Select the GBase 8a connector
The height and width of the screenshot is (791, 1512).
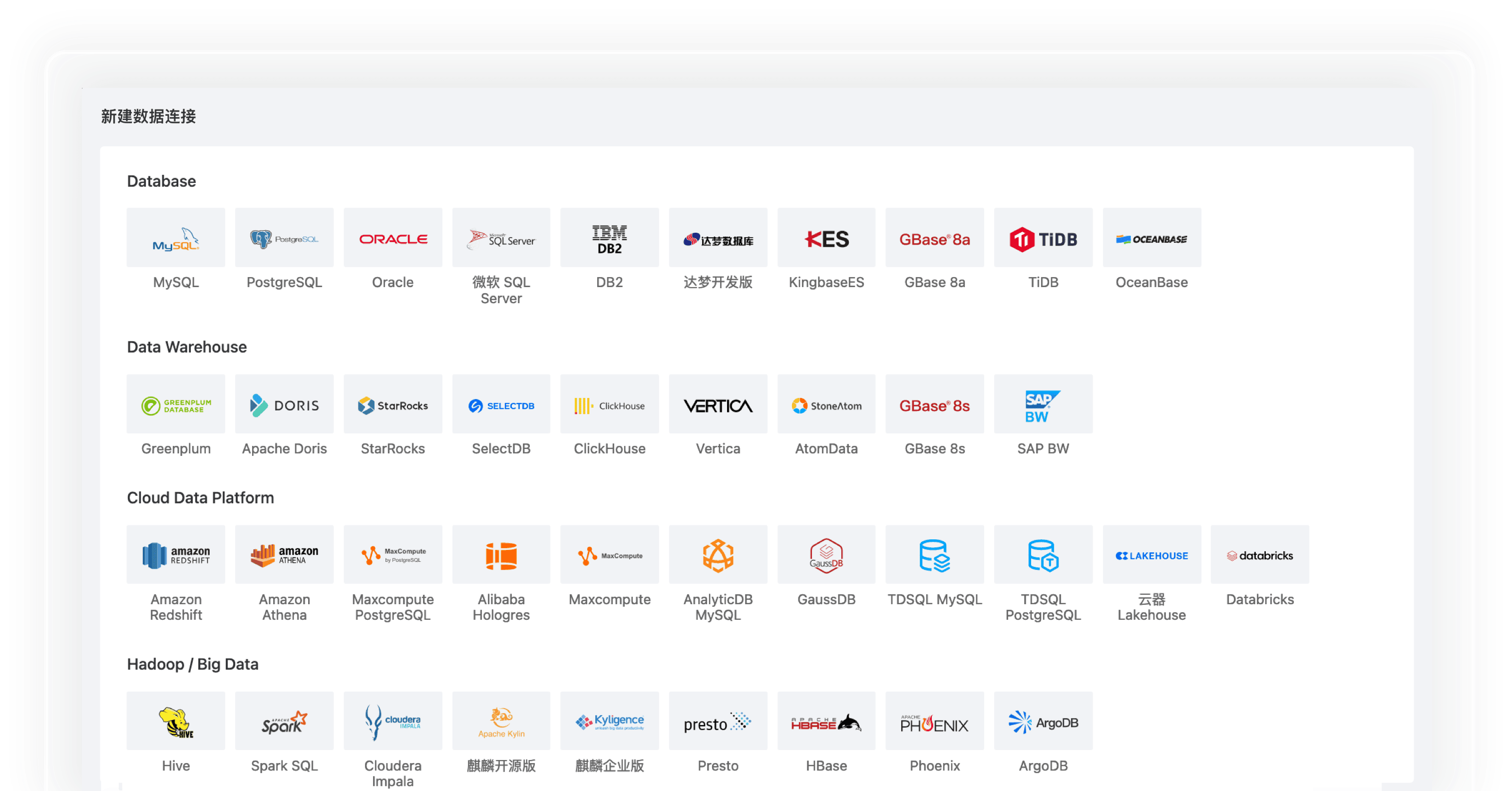(934, 238)
